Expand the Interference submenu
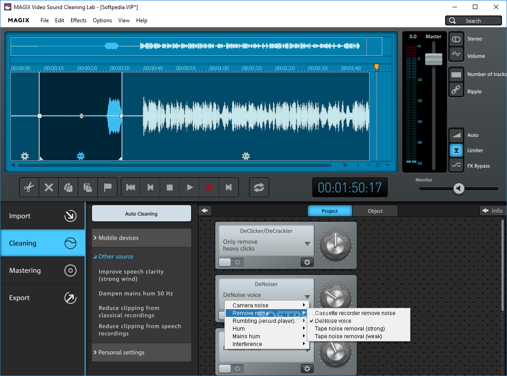This screenshot has width=507, height=376. coord(267,344)
